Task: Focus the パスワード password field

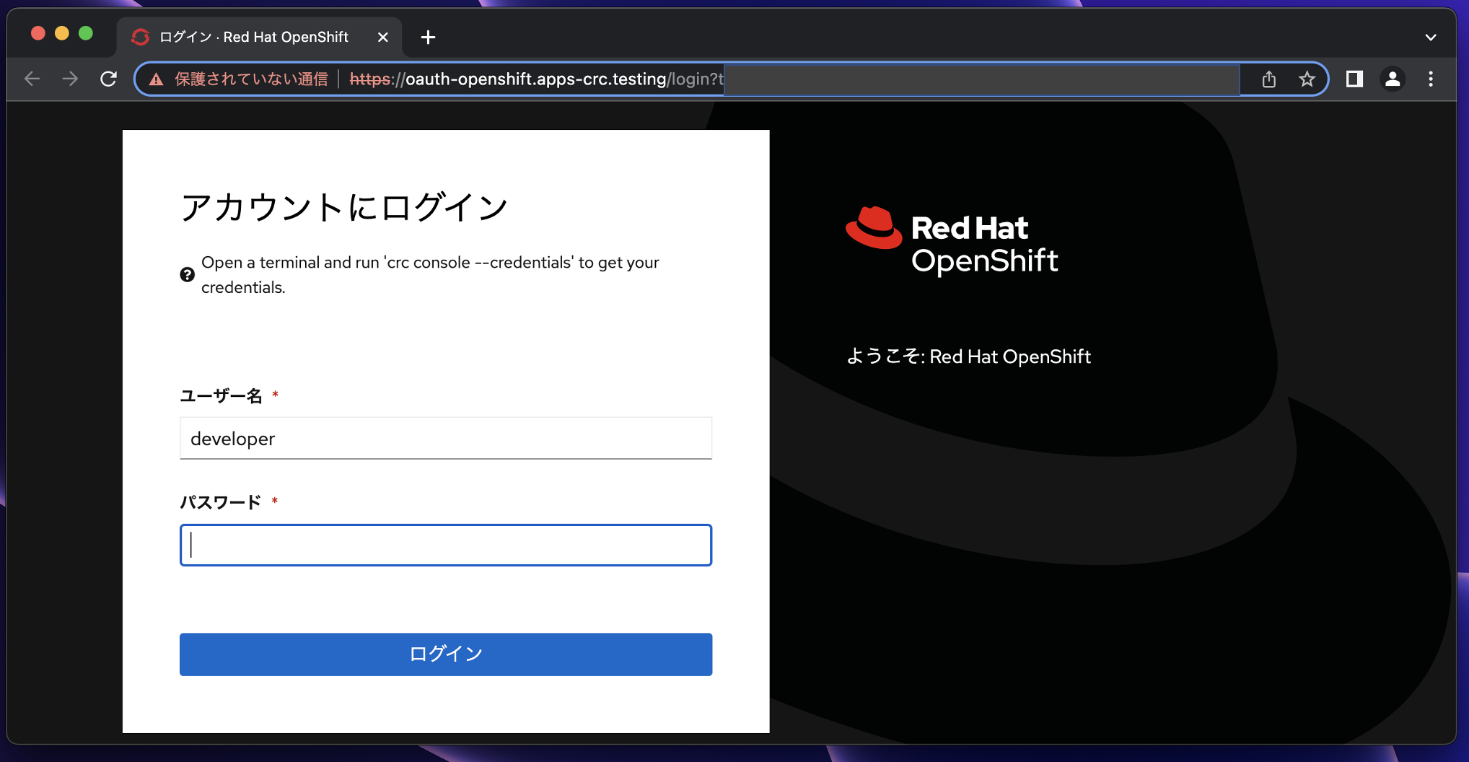Action: [445, 546]
